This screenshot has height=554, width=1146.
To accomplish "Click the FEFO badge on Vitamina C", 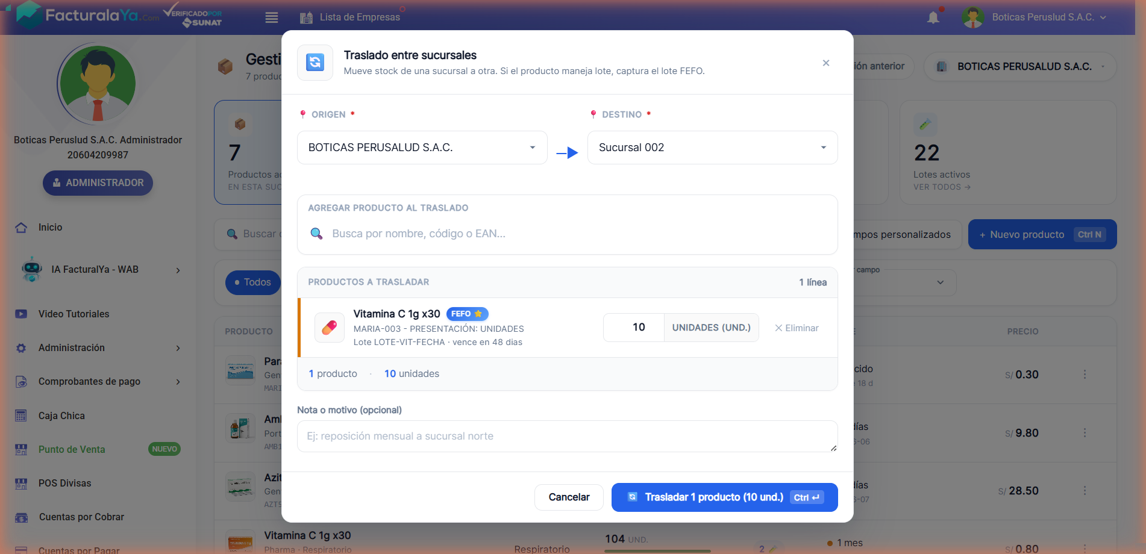I will [467, 314].
